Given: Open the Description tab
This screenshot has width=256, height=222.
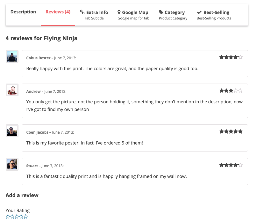Looking at the screenshot, I should pos(23,12).
